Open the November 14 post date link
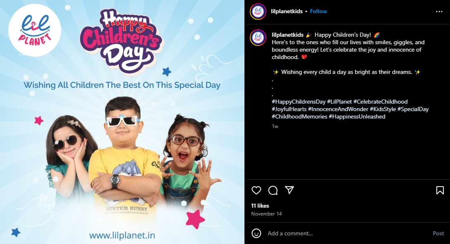 point(266,214)
